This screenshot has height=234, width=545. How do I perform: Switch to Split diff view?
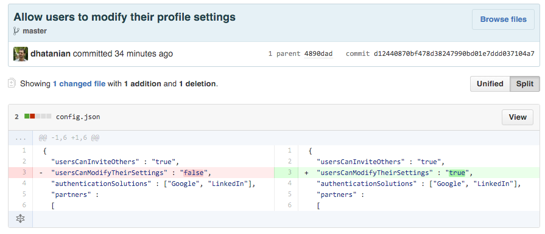pos(525,84)
